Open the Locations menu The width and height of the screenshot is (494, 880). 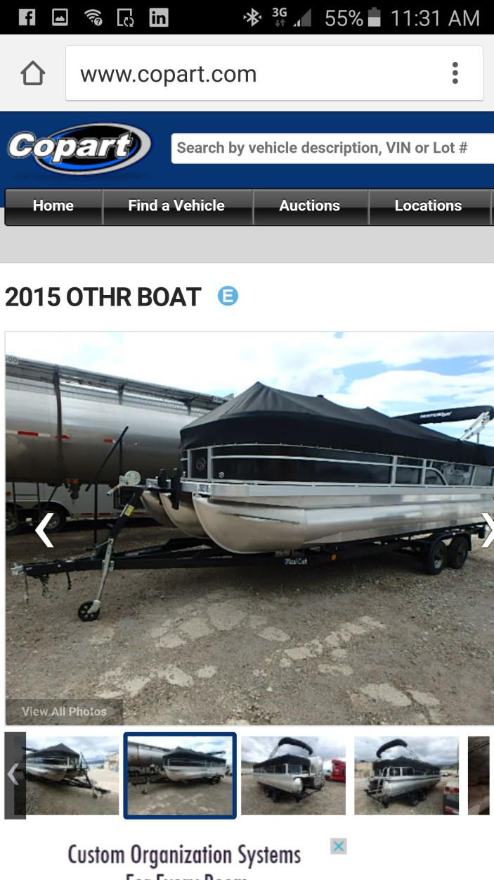(429, 206)
